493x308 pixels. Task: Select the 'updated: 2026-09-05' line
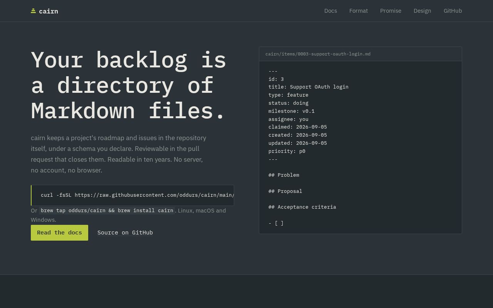[x=298, y=143]
